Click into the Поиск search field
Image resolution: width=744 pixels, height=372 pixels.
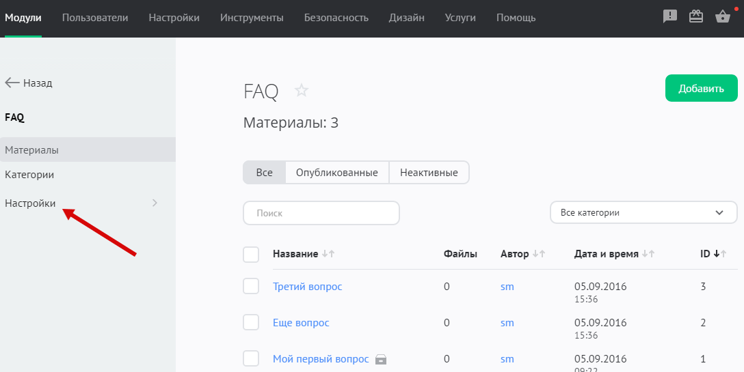point(321,213)
